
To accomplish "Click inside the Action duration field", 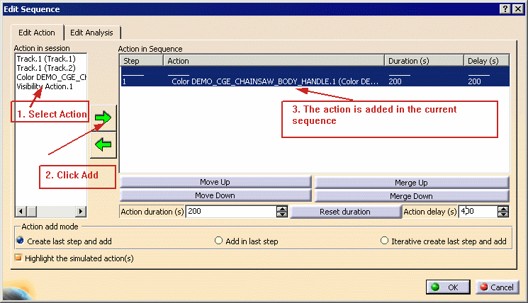I will [x=230, y=212].
